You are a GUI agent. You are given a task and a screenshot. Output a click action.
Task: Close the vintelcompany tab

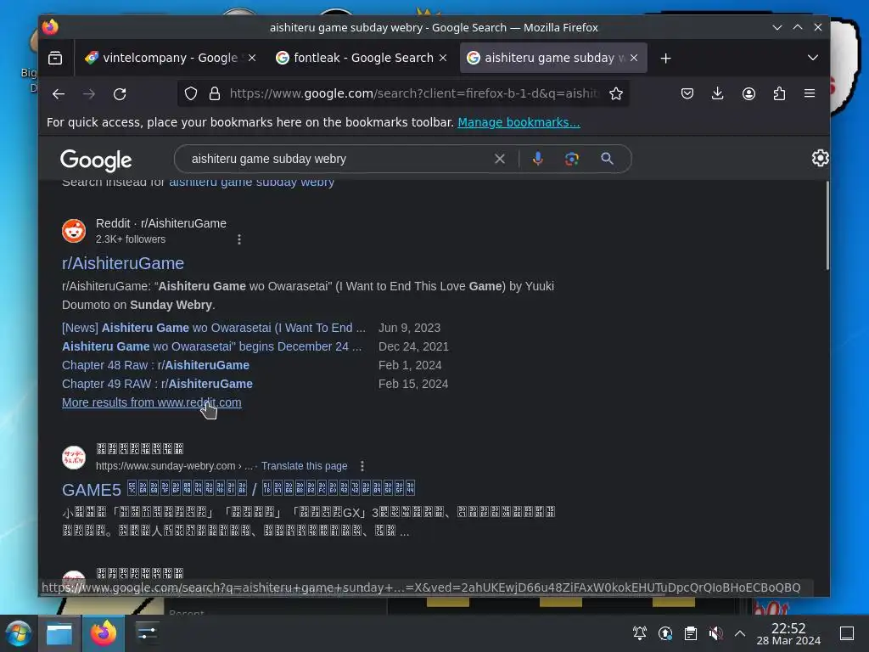(252, 58)
